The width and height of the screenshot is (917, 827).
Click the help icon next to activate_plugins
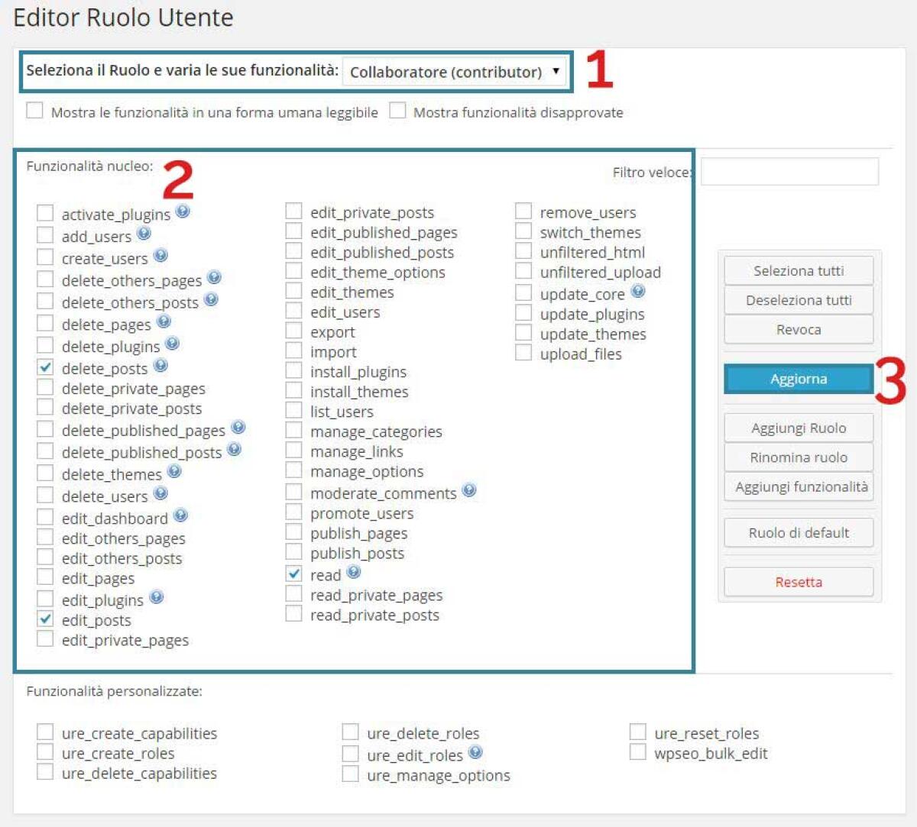tap(183, 213)
